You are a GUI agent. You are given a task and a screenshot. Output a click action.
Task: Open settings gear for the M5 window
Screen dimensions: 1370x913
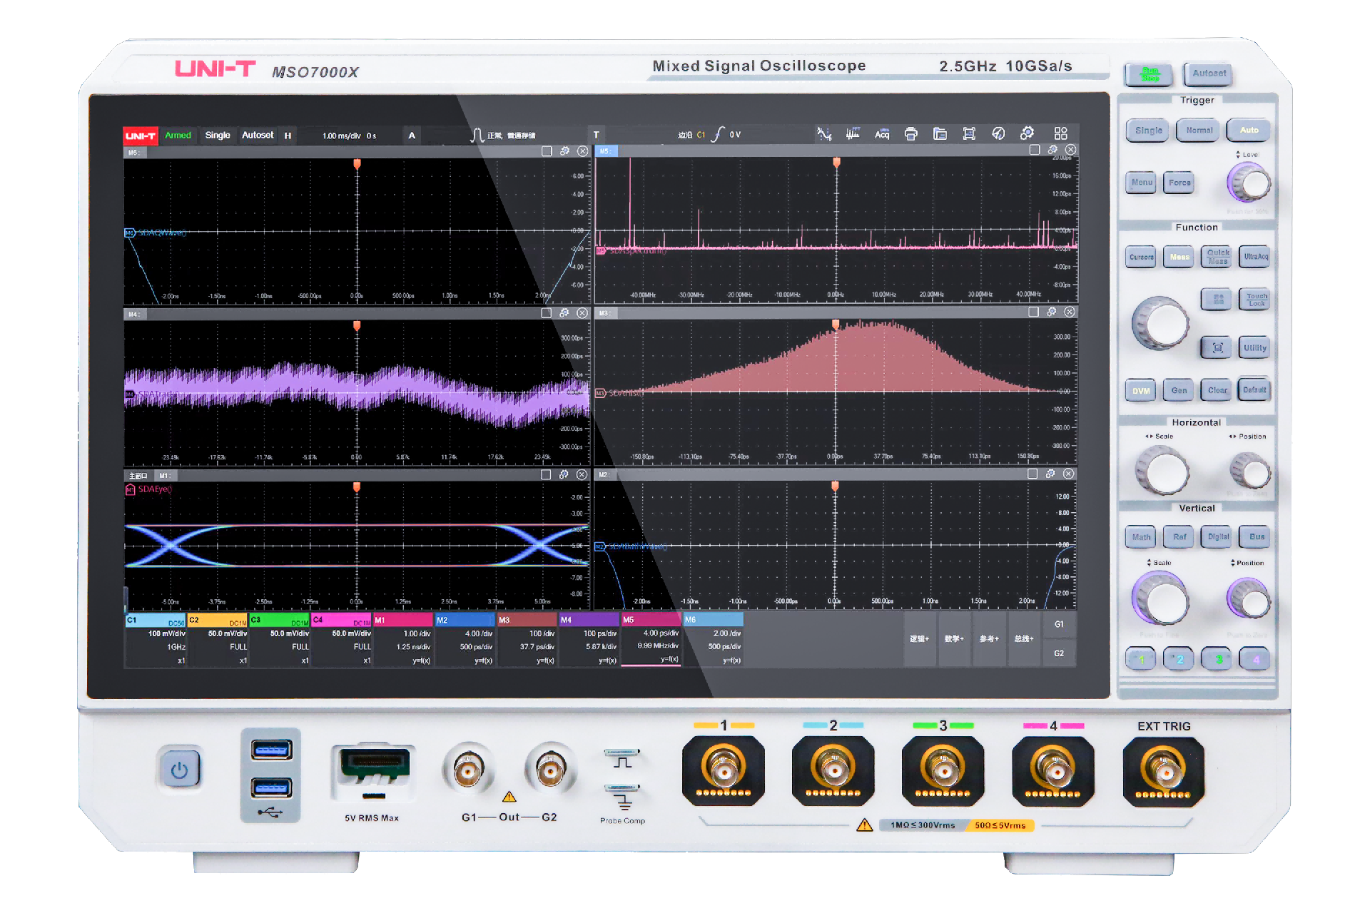click(x=1052, y=150)
